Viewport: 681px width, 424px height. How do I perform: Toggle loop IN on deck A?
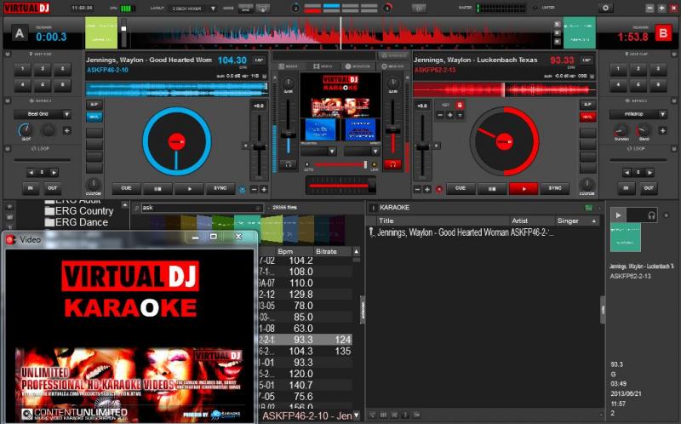pos(31,188)
